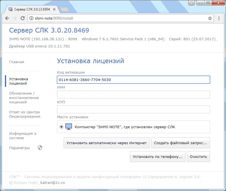Viewport: 226px width, 191px height.
Task: Click inside the ИНН input field
Action: pyautogui.click(x=133, y=94)
